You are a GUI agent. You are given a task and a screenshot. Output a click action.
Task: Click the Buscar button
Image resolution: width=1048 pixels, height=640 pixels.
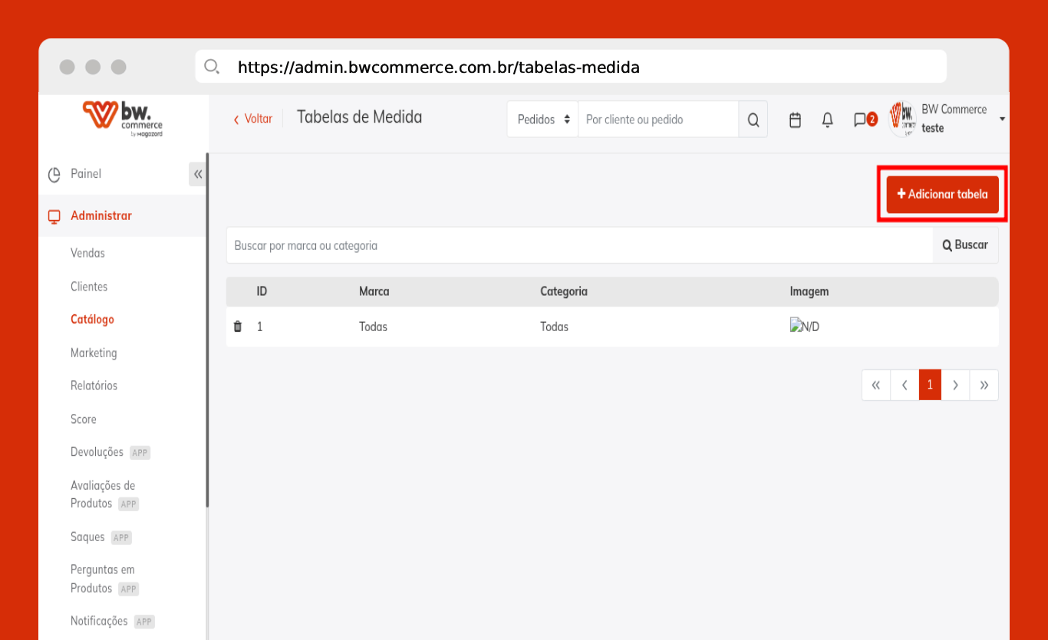[x=965, y=245]
